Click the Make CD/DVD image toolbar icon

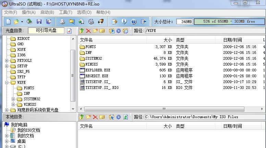(62, 22)
